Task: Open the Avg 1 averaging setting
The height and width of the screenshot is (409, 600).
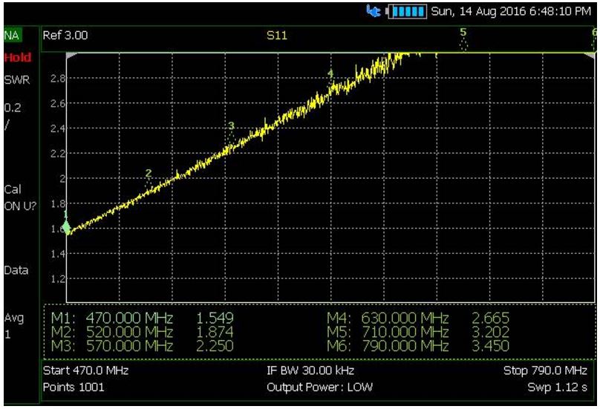Action: [14, 326]
